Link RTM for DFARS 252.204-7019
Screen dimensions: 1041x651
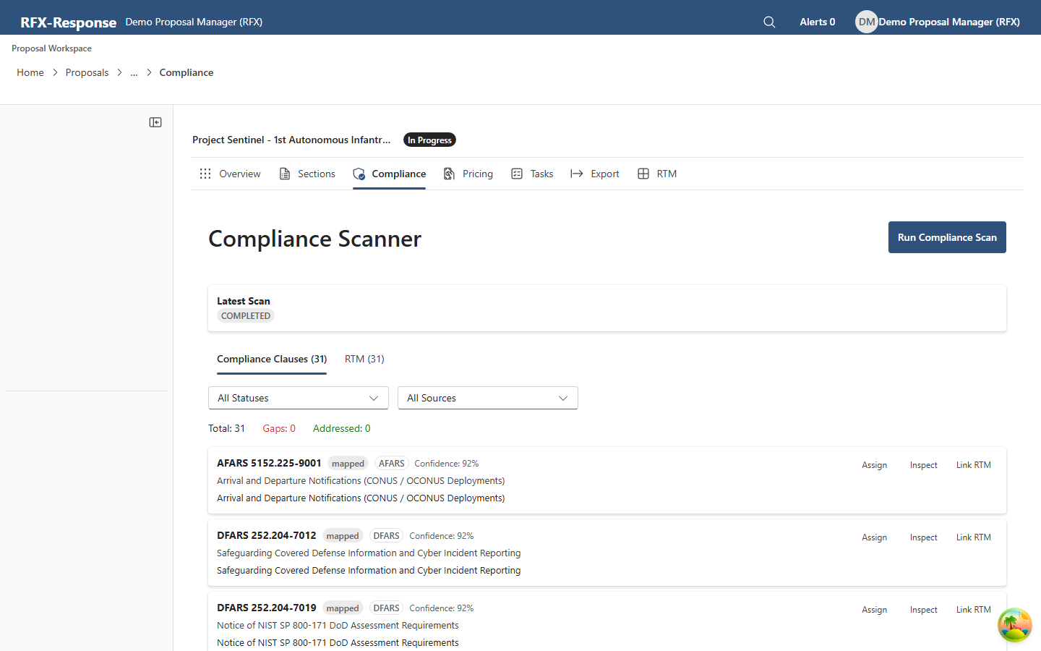(x=973, y=610)
